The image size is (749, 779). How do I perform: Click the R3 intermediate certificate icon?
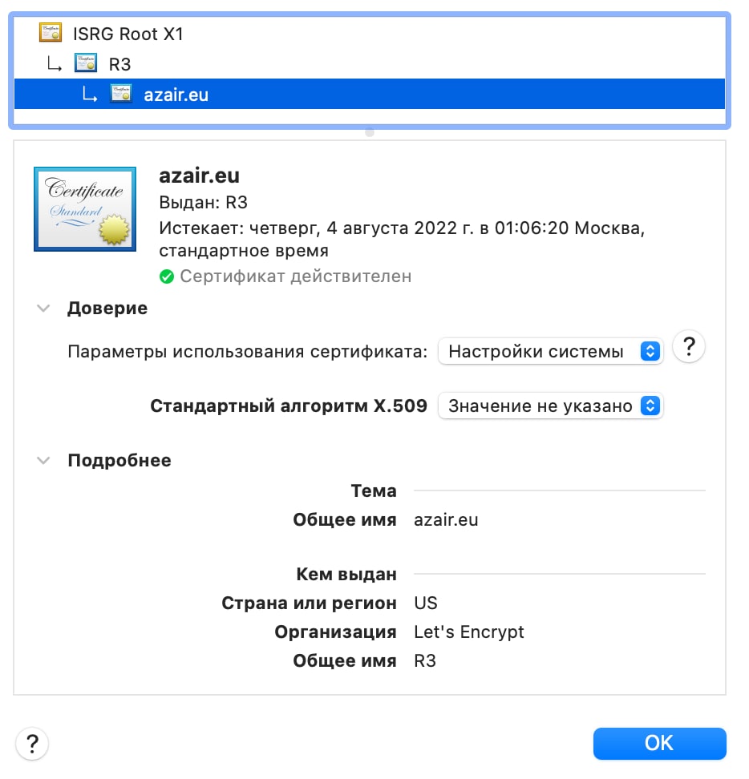click(86, 63)
